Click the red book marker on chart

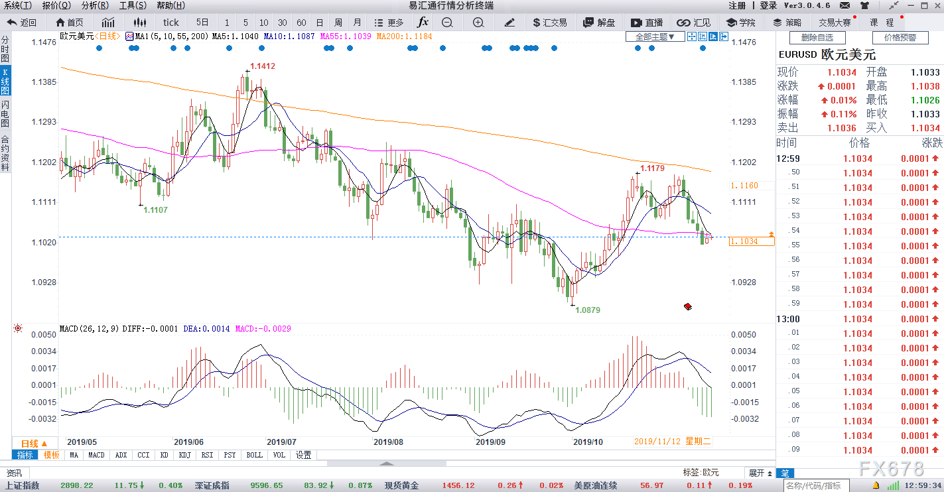[x=688, y=306]
